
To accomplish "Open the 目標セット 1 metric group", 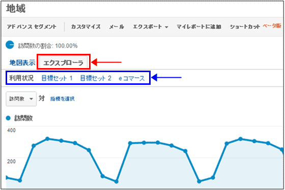I will [57, 78].
